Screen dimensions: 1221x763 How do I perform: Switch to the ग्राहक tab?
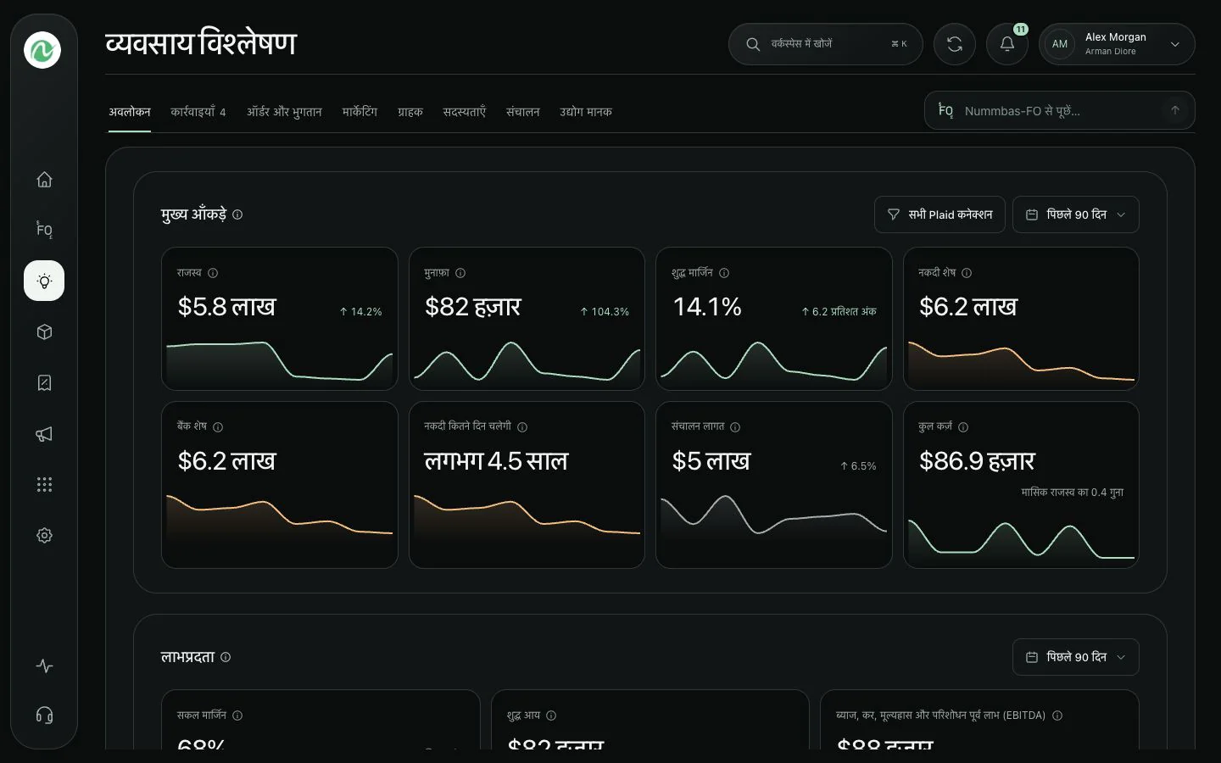410,112
